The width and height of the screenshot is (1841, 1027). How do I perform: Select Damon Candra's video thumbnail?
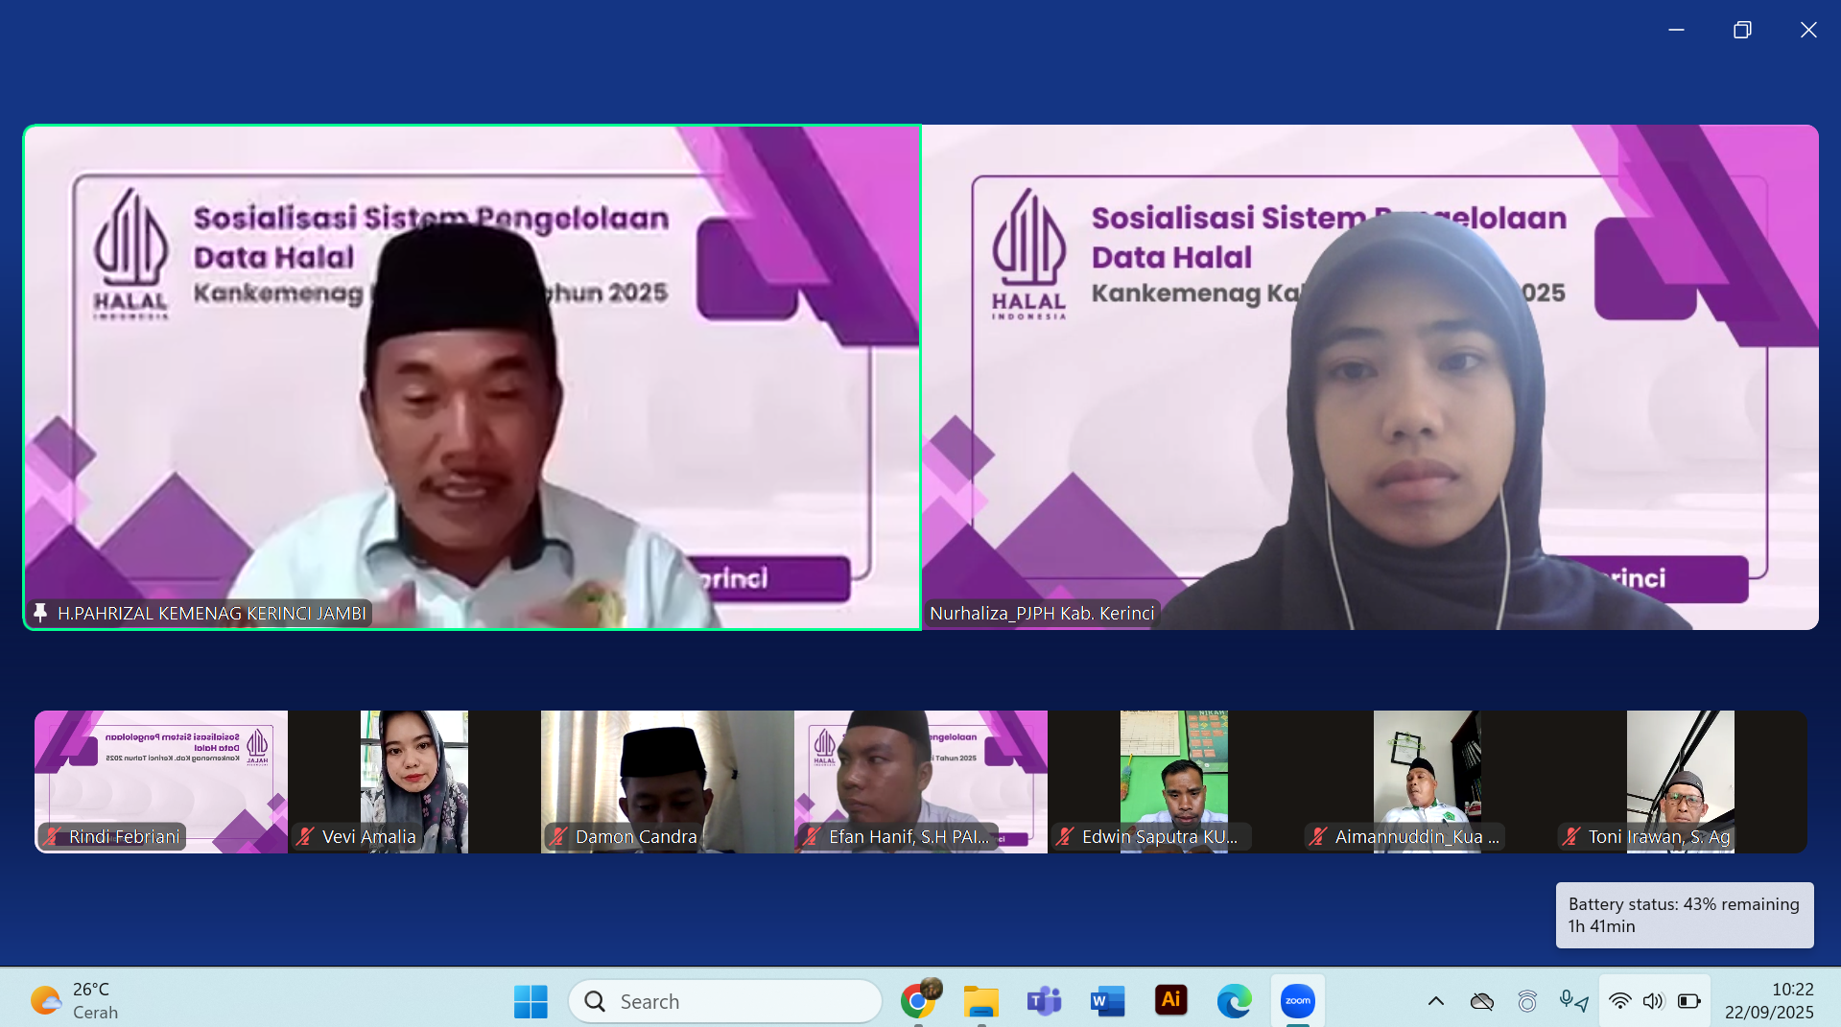(667, 777)
